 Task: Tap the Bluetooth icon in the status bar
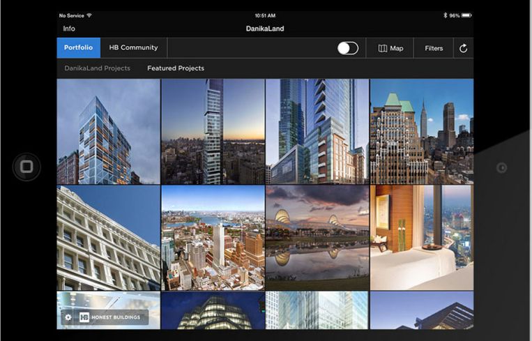coord(446,15)
